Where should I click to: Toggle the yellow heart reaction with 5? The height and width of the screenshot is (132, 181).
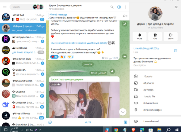pyautogui.click(x=71, y=57)
